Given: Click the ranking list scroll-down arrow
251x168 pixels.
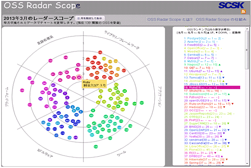Looking at the screenshot, I should click(247, 164).
